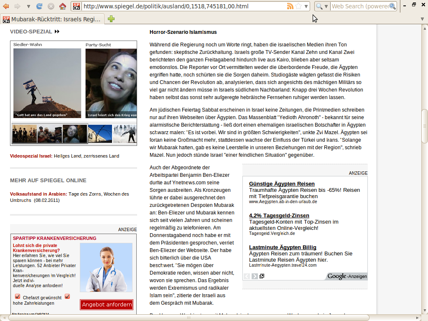Bookmark this page with the star icon
This screenshot has height=321, width=428.
point(298,6)
